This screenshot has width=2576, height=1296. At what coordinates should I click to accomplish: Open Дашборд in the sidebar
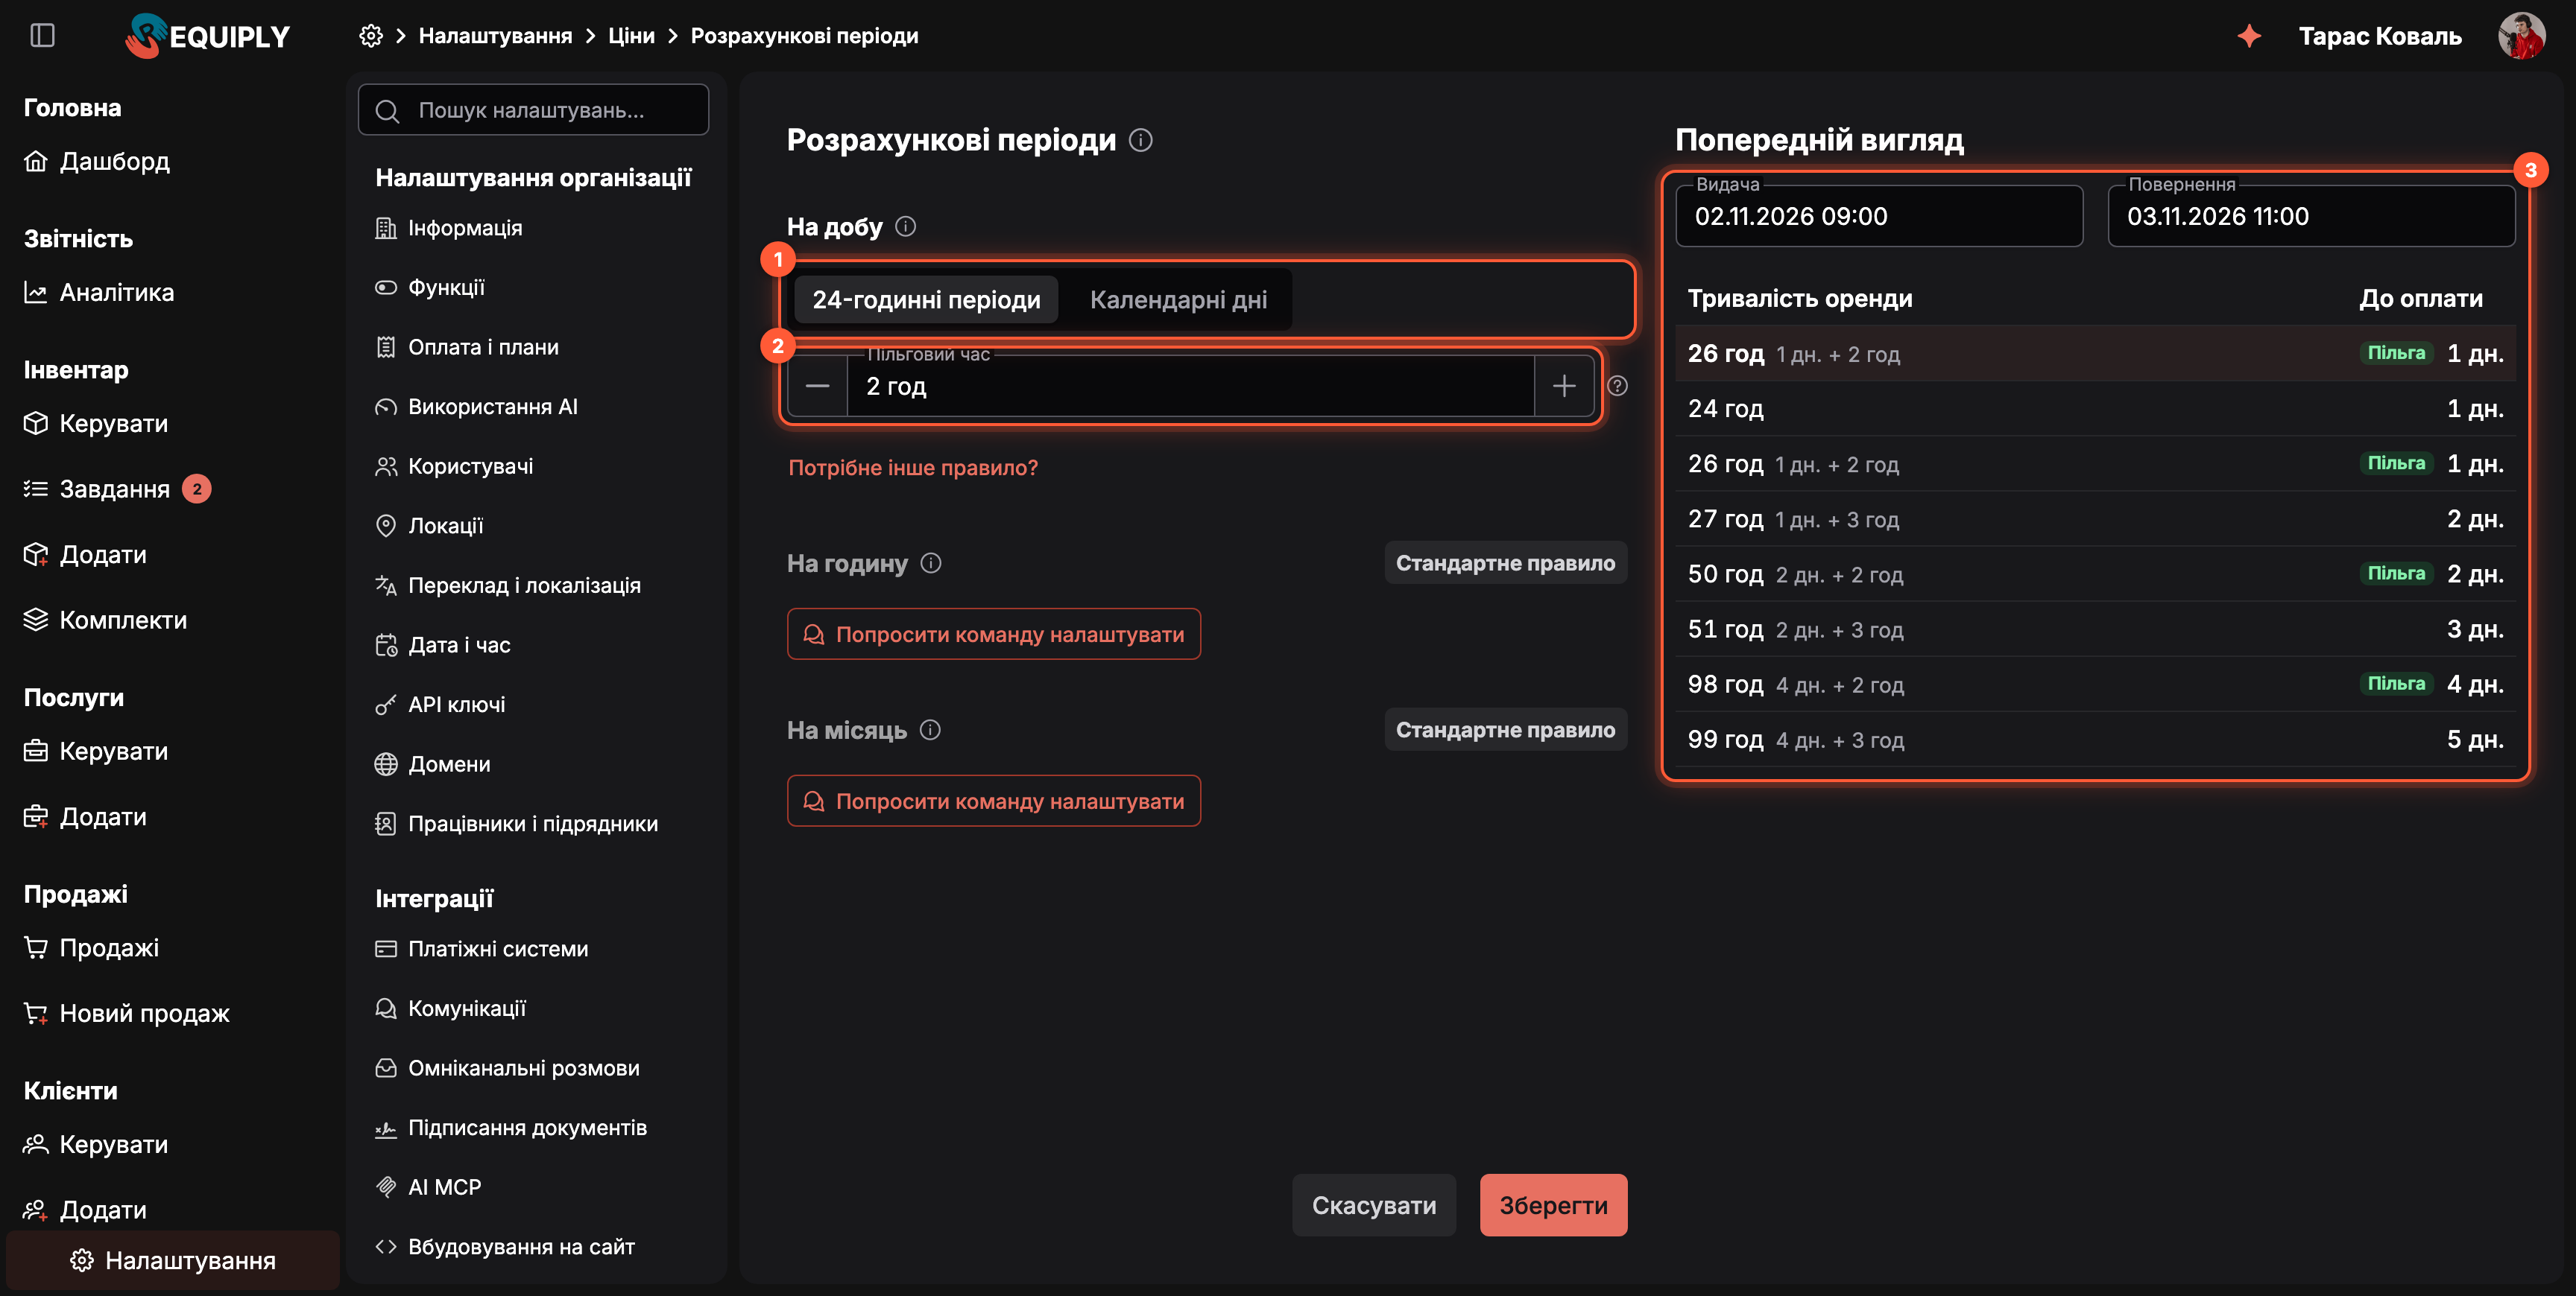click(96, 161)
